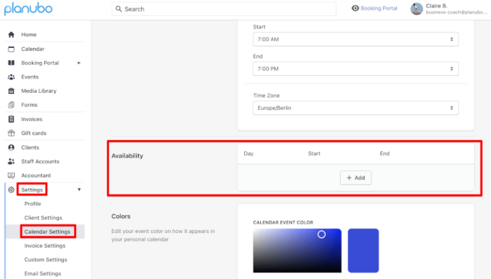Click the Calendar icon in sidebar
This screenshot has height=279, width=491.
pos(11,49)
